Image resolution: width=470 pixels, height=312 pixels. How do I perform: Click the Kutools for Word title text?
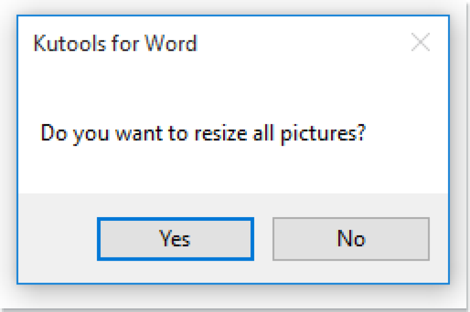click(x=115, y=44)
